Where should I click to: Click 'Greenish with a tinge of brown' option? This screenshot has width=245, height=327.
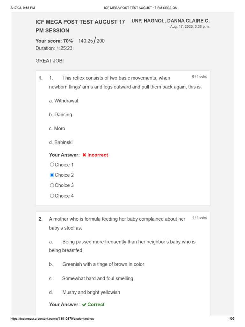click(103, 264)
